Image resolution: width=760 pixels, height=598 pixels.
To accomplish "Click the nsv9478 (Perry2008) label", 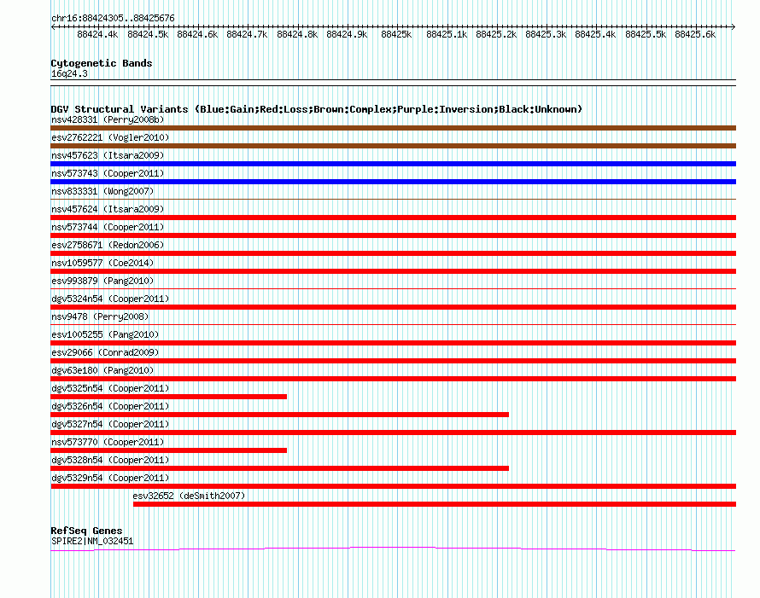I will pos(100,316).
